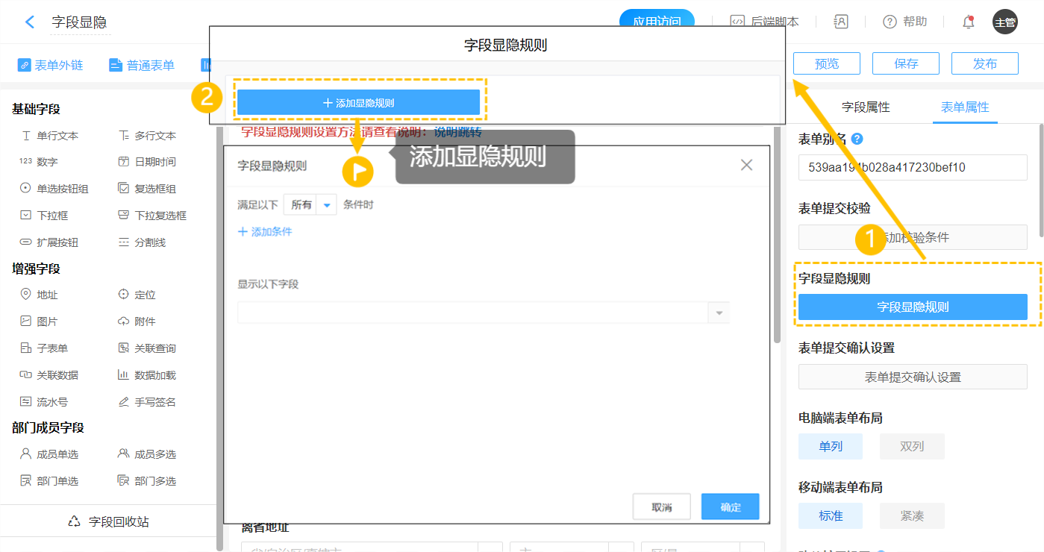Viewport: 1044px width, 552px height.
Task: Open the 字段回收站 recycle bin
Action: [109, 521]
